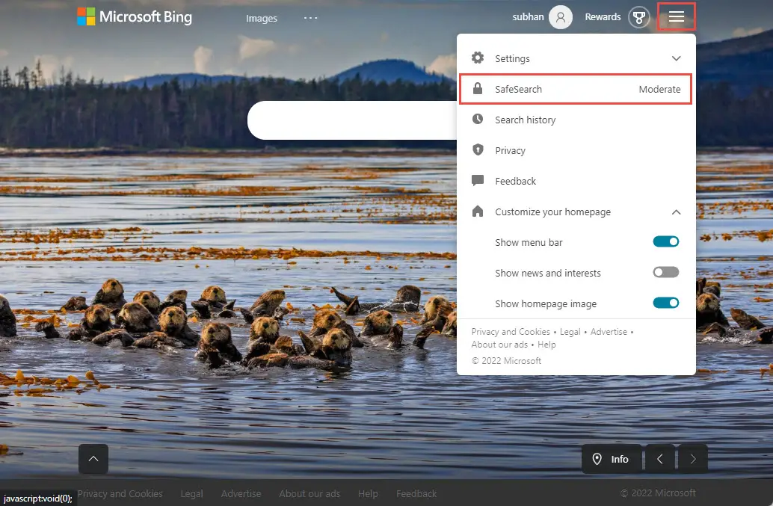Screen dimensions: 773x506
Task: Open the hamburger menu
Action: pyautogui.click(x=676, y=16)
